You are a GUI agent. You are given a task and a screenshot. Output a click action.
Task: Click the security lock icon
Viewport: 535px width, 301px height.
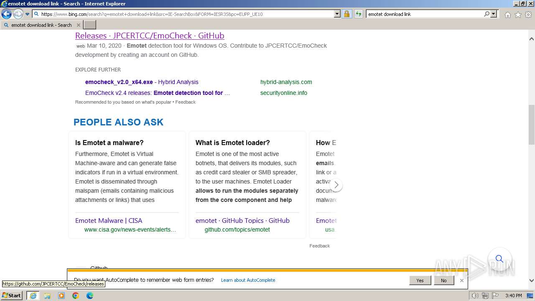coord(346,14)
